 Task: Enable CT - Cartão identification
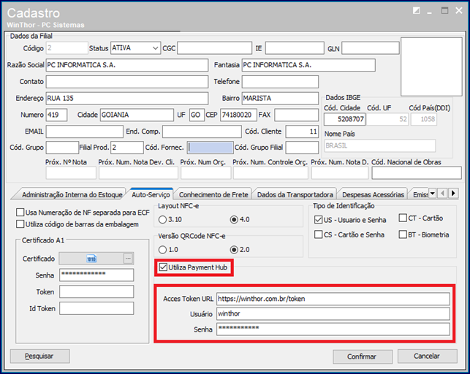403,218
